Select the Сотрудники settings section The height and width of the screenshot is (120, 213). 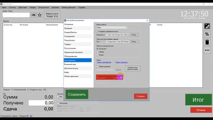(78, 36)
